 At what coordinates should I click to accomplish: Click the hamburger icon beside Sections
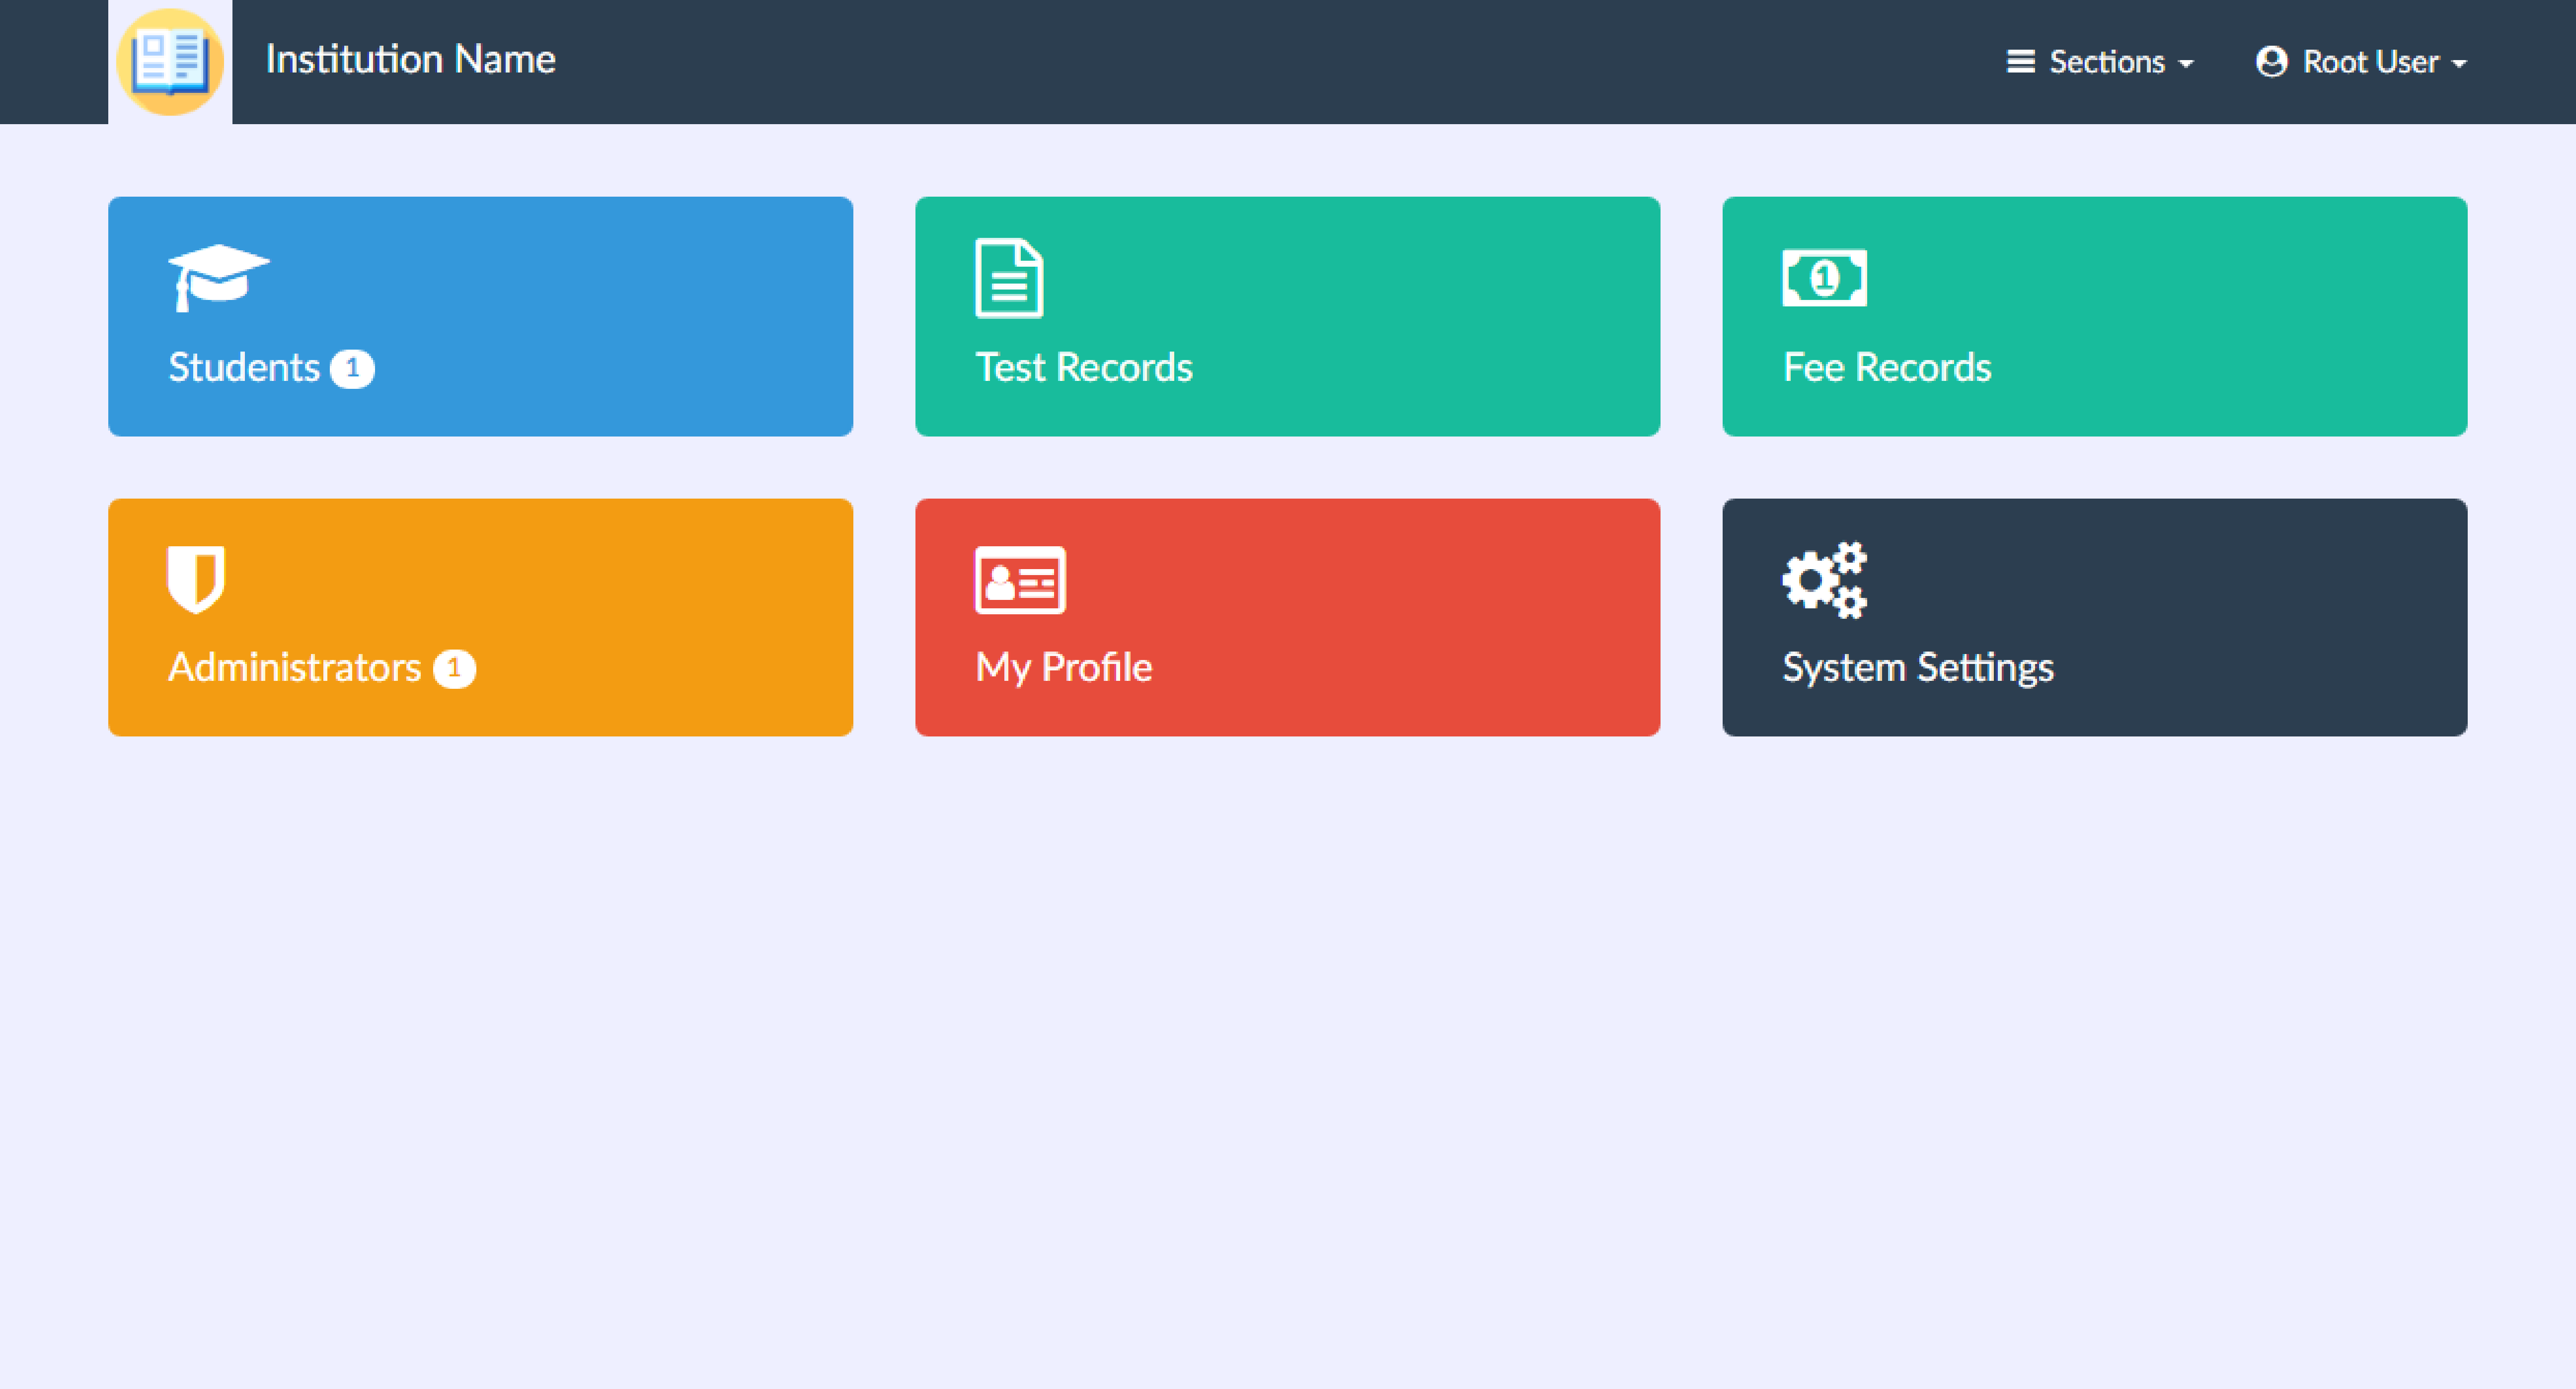tap(2020, 62)
